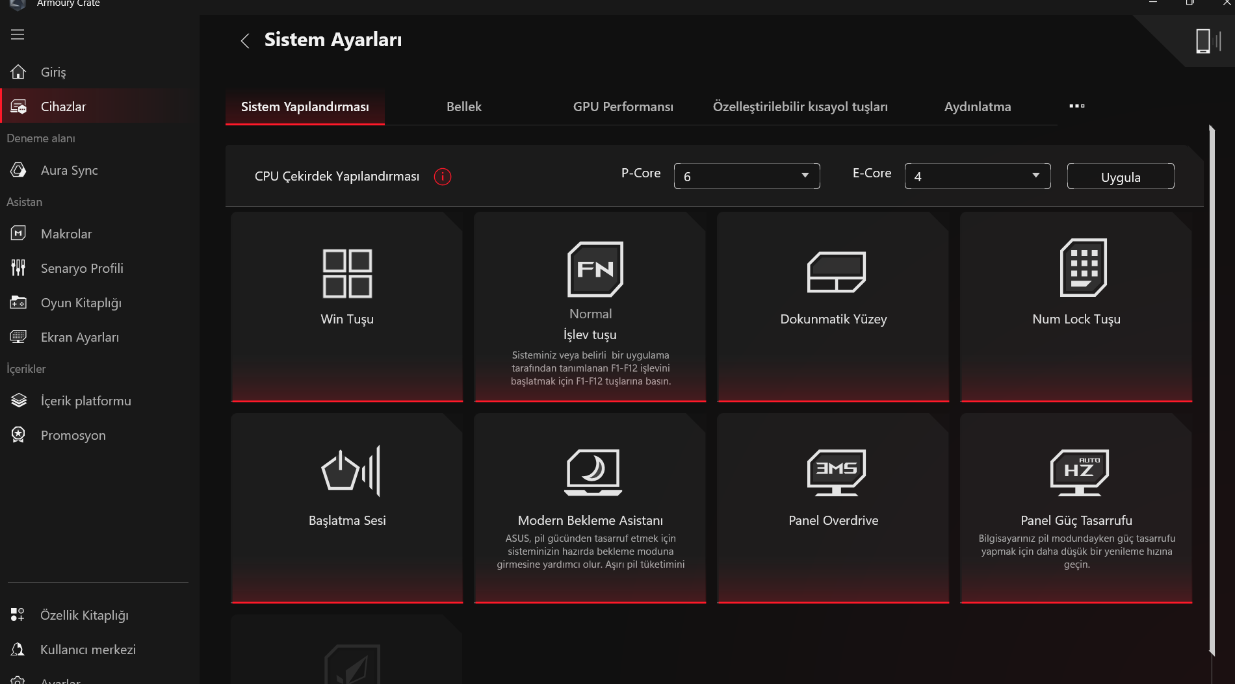The image size is (1235, 684).
Task: Click the Panel Overdrive card label
Action: 833,520
